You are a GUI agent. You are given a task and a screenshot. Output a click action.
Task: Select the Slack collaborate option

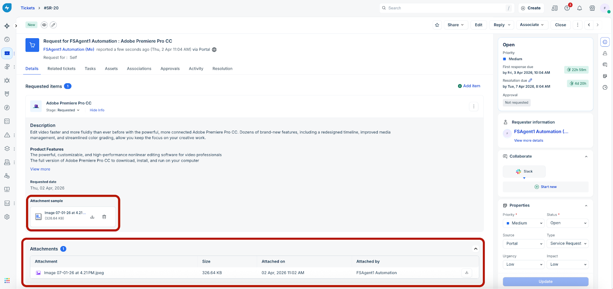[x=524, y=172]
